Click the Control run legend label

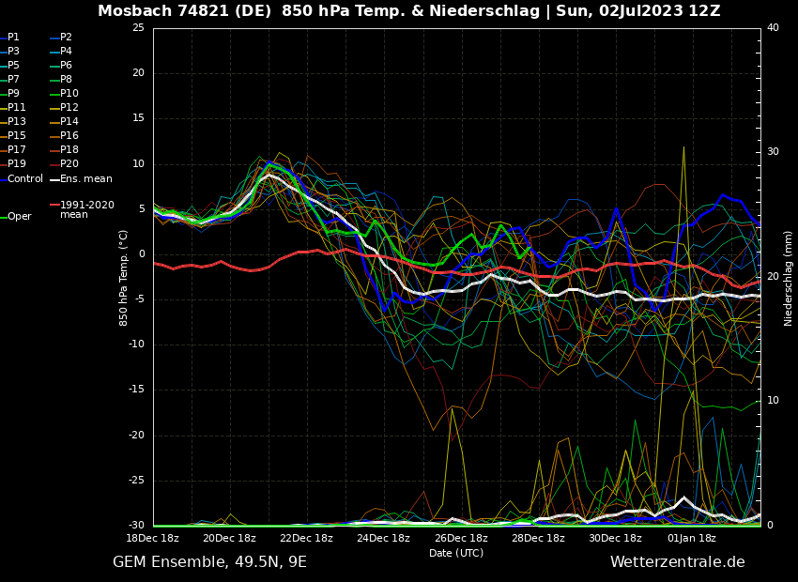click(x=24, y=179)
